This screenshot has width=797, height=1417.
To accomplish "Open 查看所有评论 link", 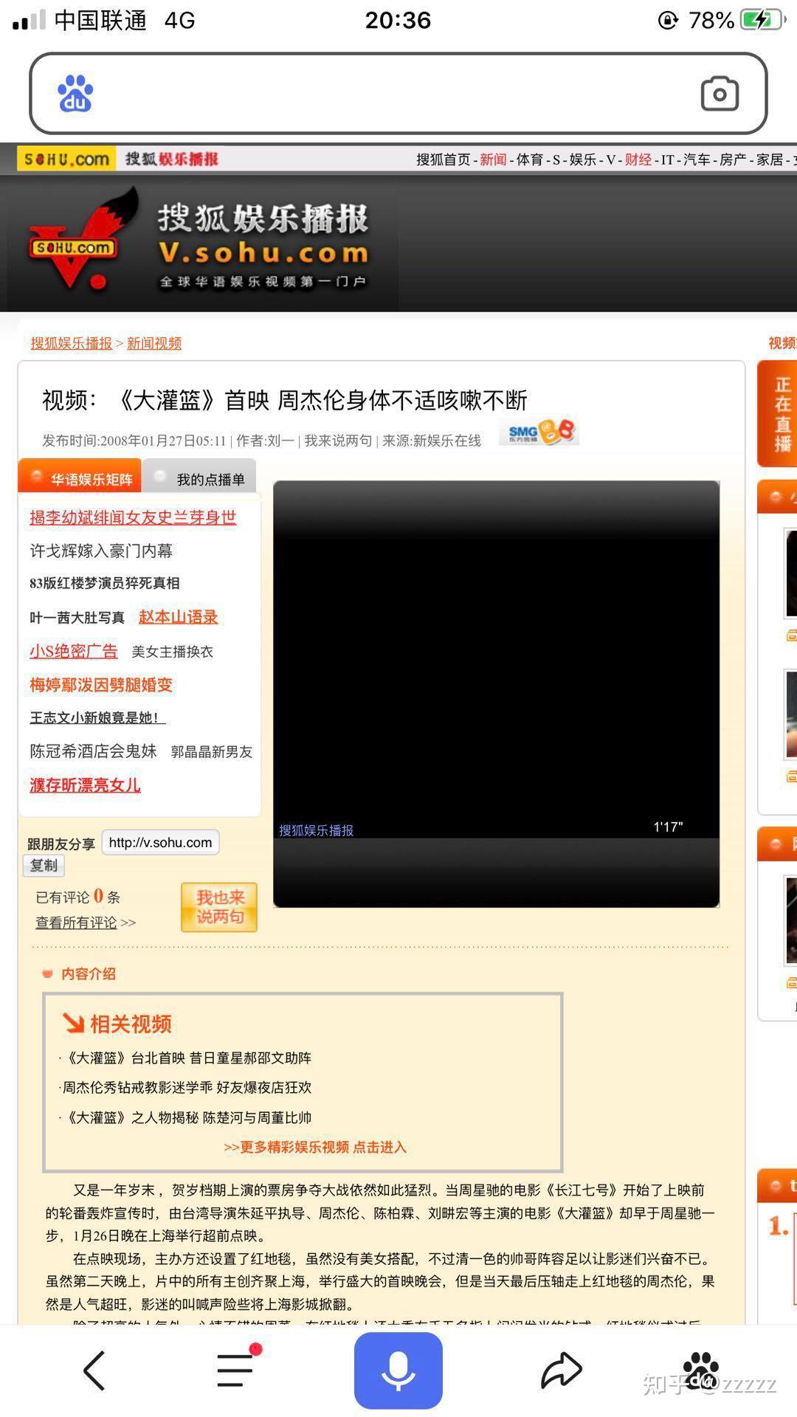I will pyautogui.click(x=76, y=923).
